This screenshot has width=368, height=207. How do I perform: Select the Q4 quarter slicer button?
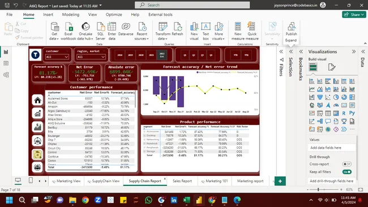point(211,55)
